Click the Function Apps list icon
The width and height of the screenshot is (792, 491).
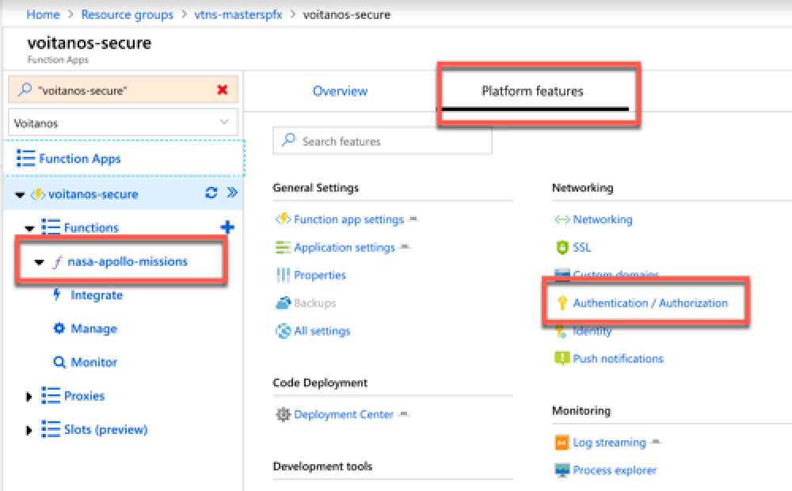click(x=26, y=158)
